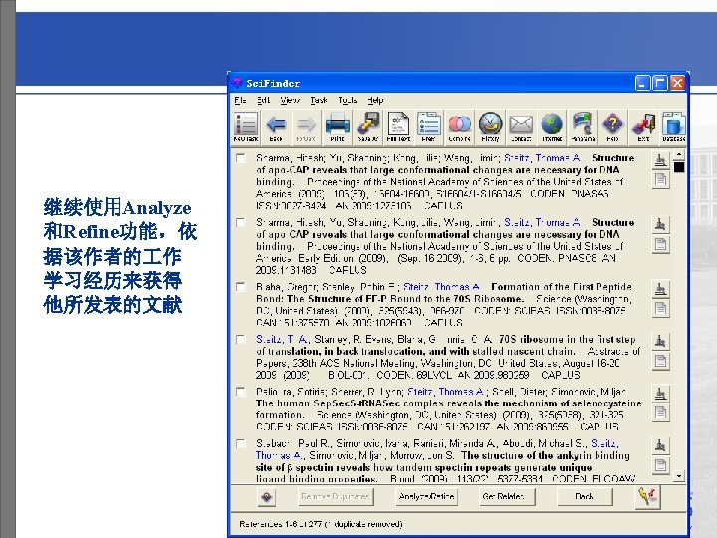Open the File menu

(x=240, y=100)
